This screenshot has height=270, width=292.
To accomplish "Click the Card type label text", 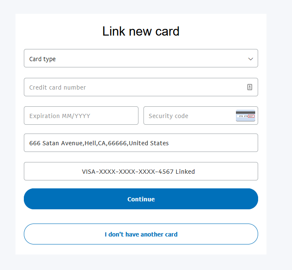I will click(42, 59).
